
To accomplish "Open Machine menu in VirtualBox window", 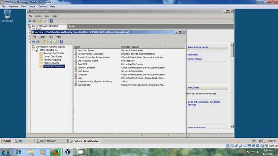I will coord(13,6).
